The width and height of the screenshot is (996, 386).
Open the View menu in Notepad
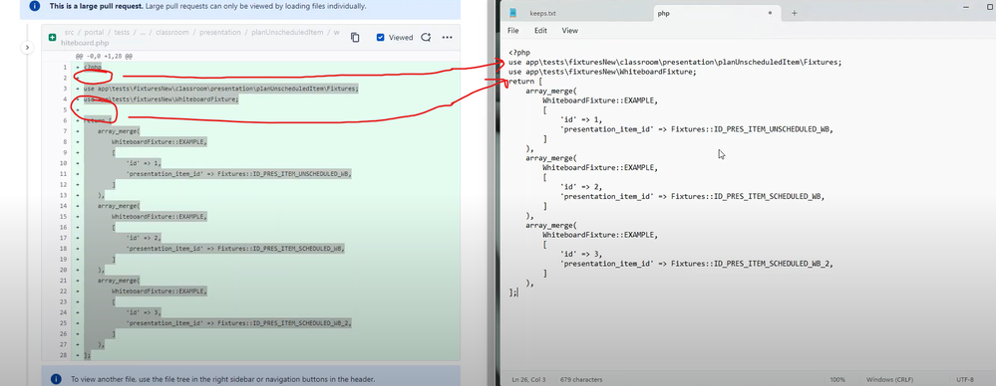click(569, 31)
